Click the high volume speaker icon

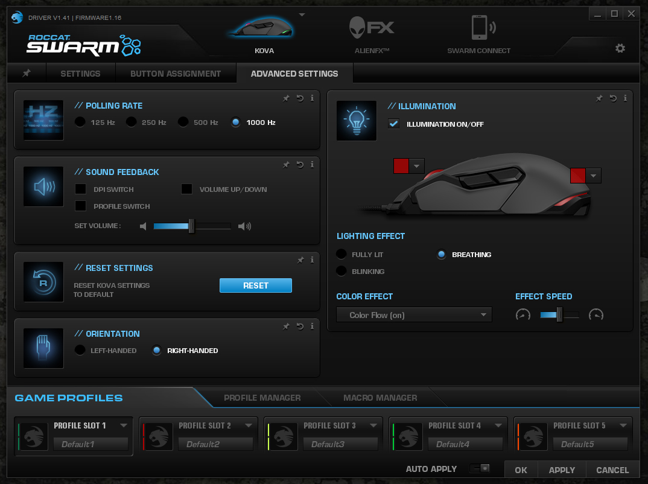click(244, 226)
